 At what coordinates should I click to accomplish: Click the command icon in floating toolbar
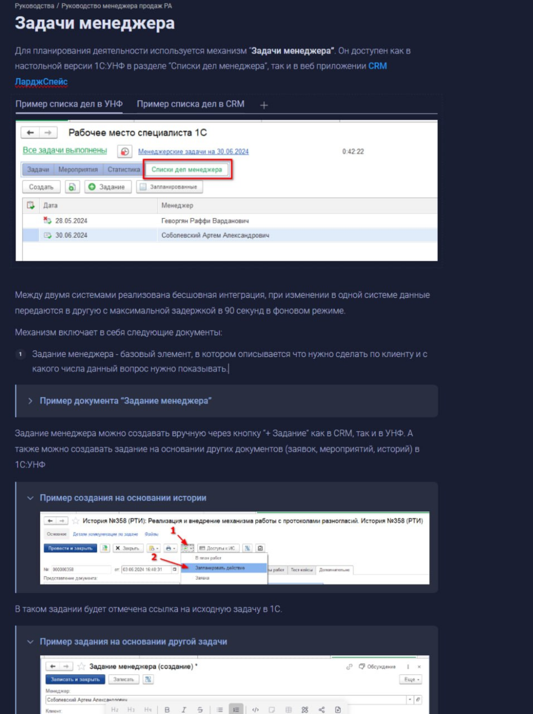305,710
